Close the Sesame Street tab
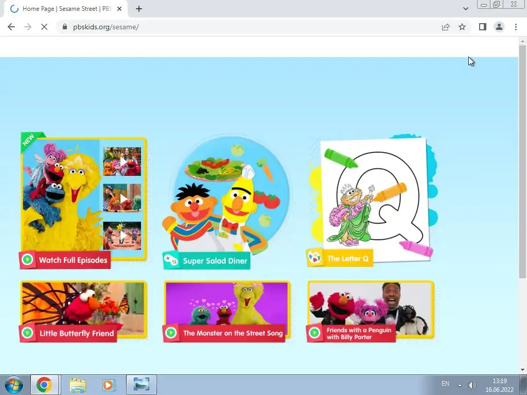527x395 pixels. click(x=119, y=9)
